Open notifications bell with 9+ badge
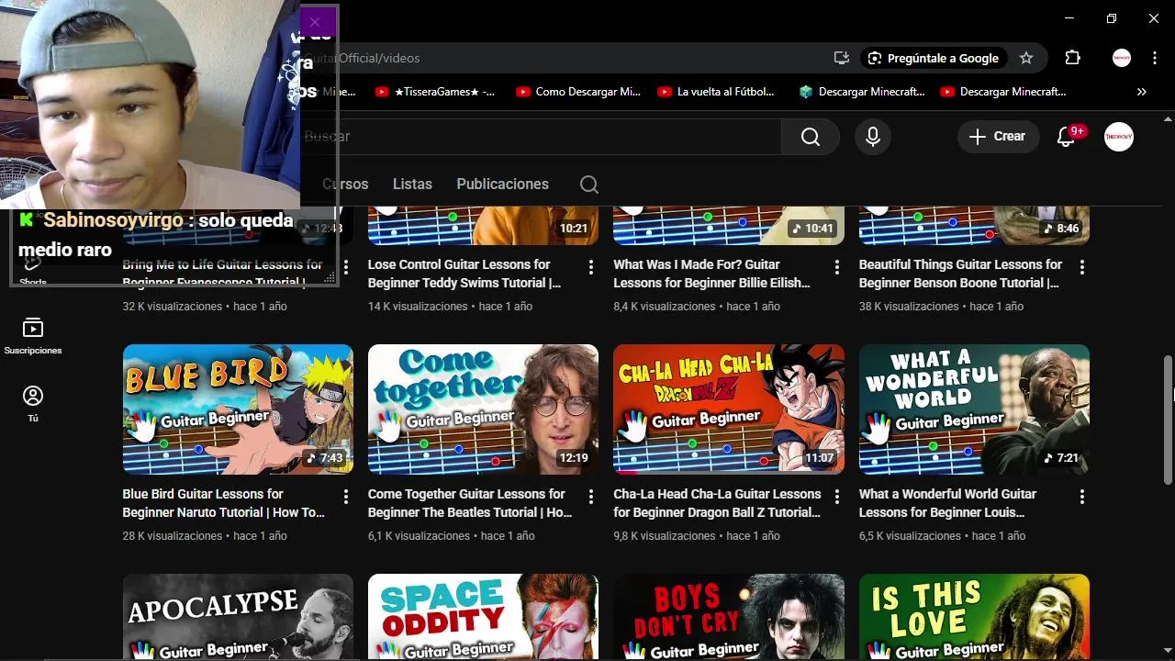 1066,137
